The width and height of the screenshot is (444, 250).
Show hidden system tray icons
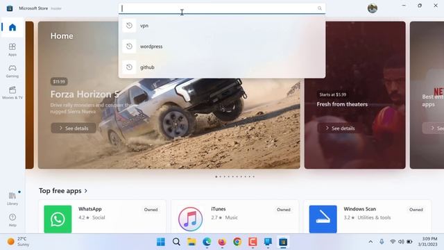(x=370, y=242)
